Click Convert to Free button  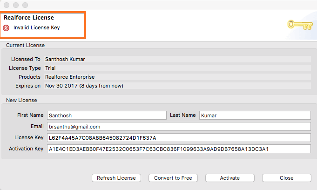173,178
